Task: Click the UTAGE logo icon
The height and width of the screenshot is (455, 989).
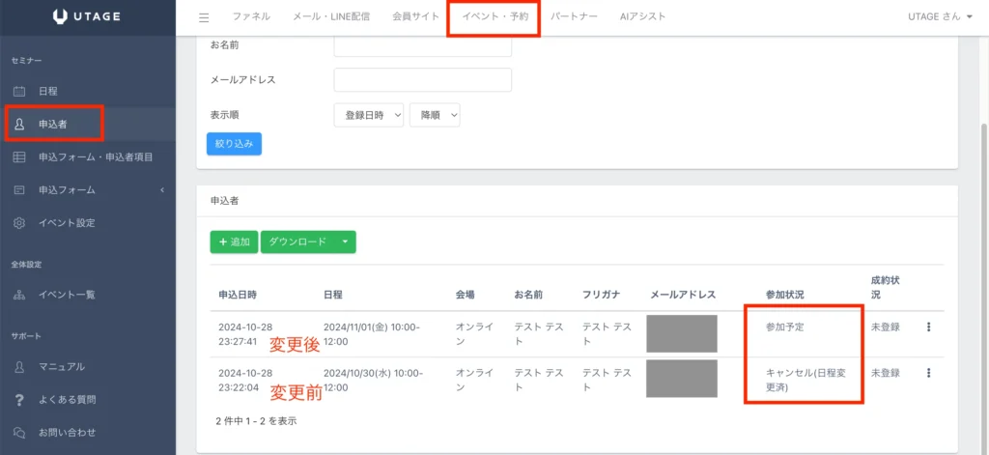Action: click(x=61, y=17)
